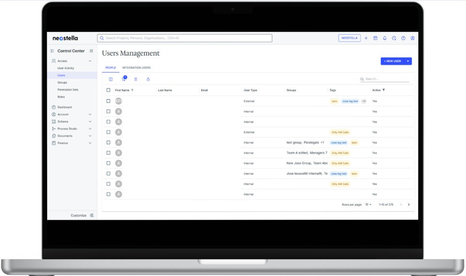This screenshot has height=276, width=466.
Task: Click the + New User button
Action: pyautogui.click(x=392, y=61)
